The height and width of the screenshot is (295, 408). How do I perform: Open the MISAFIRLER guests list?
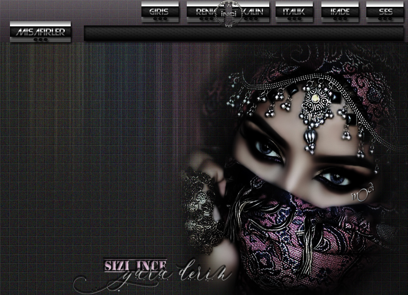[x=40, y=32]
